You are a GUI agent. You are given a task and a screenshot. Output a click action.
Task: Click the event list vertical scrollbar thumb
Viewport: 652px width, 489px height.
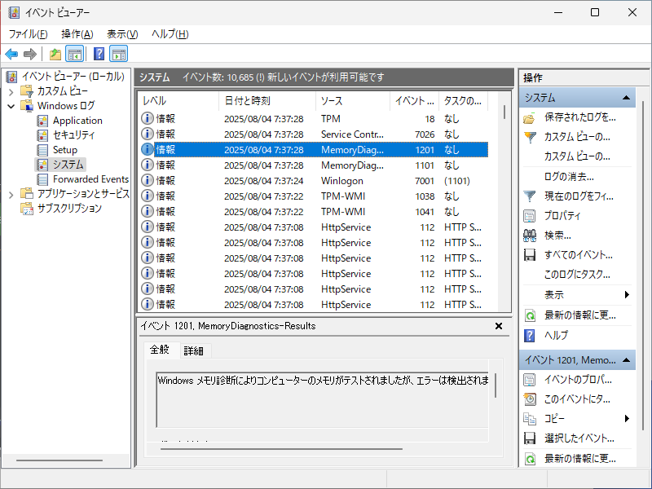coord(504,112)
